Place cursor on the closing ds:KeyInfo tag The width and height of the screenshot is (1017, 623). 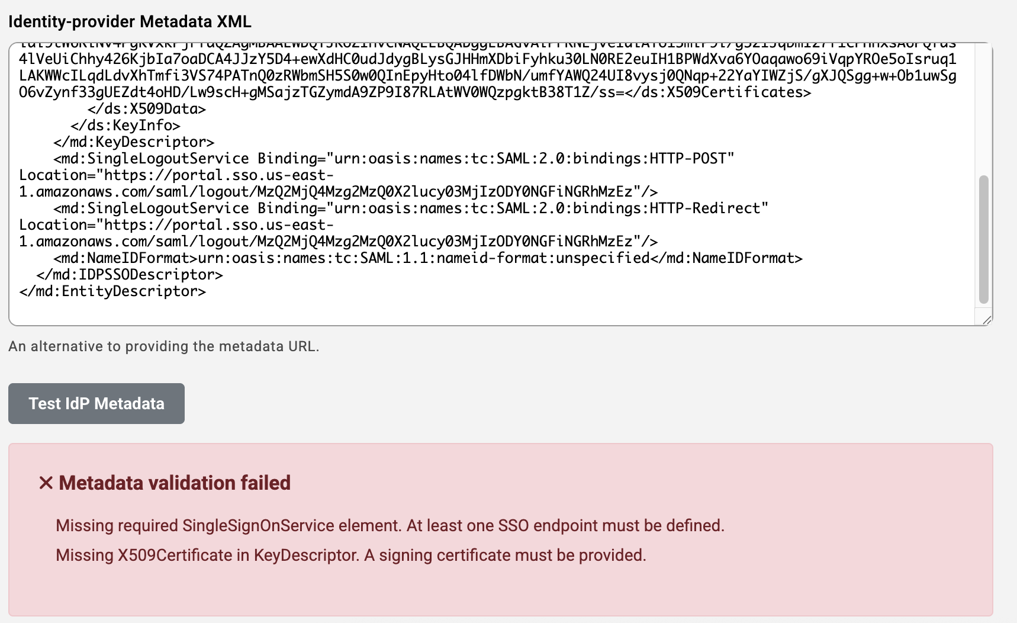(125, 126)
